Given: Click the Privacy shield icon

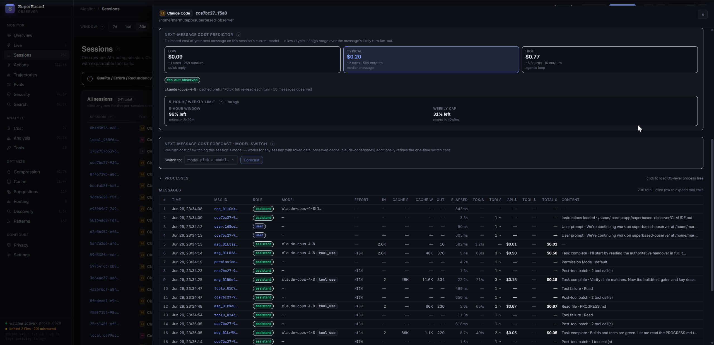Looking at the screenshot, I should coord(9,245).
